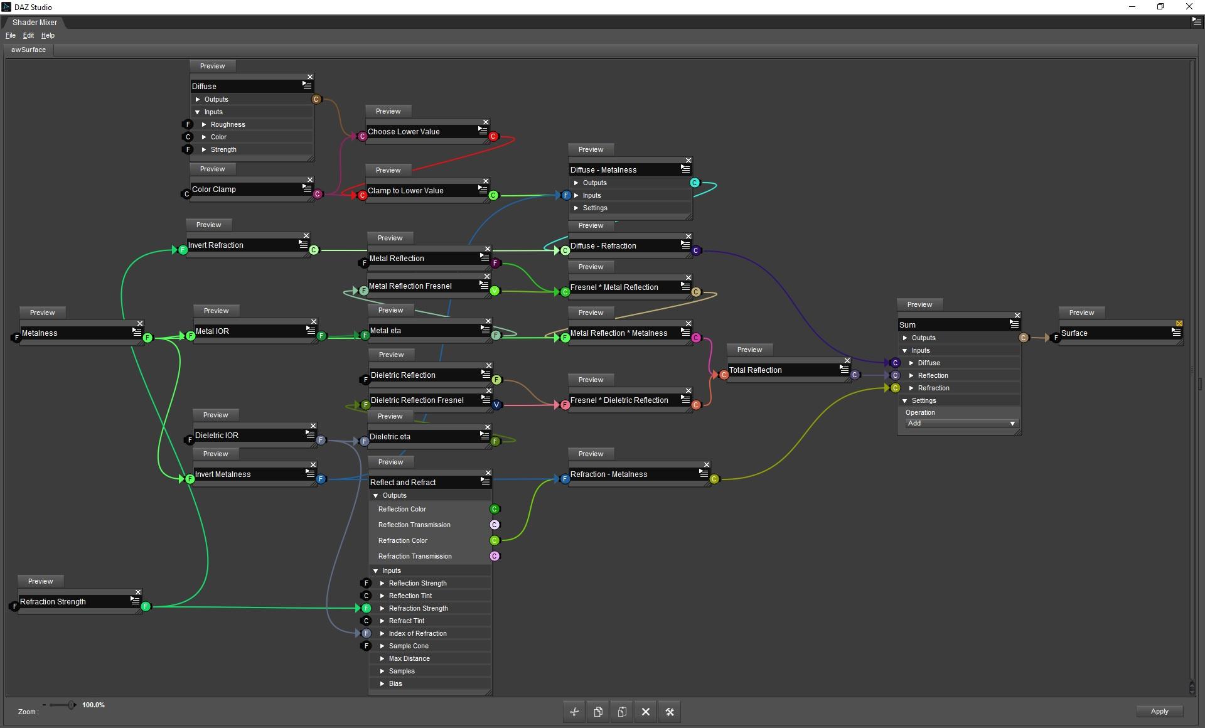Expand Settings in Diffuse - Metalness brick

[x=576, y=208]
